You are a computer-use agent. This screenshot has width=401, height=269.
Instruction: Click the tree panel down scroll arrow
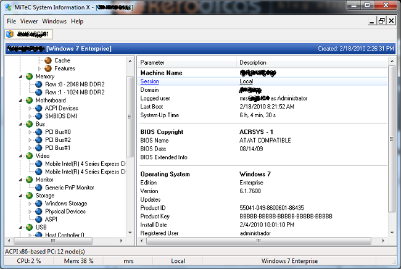(x=130, y=233)
